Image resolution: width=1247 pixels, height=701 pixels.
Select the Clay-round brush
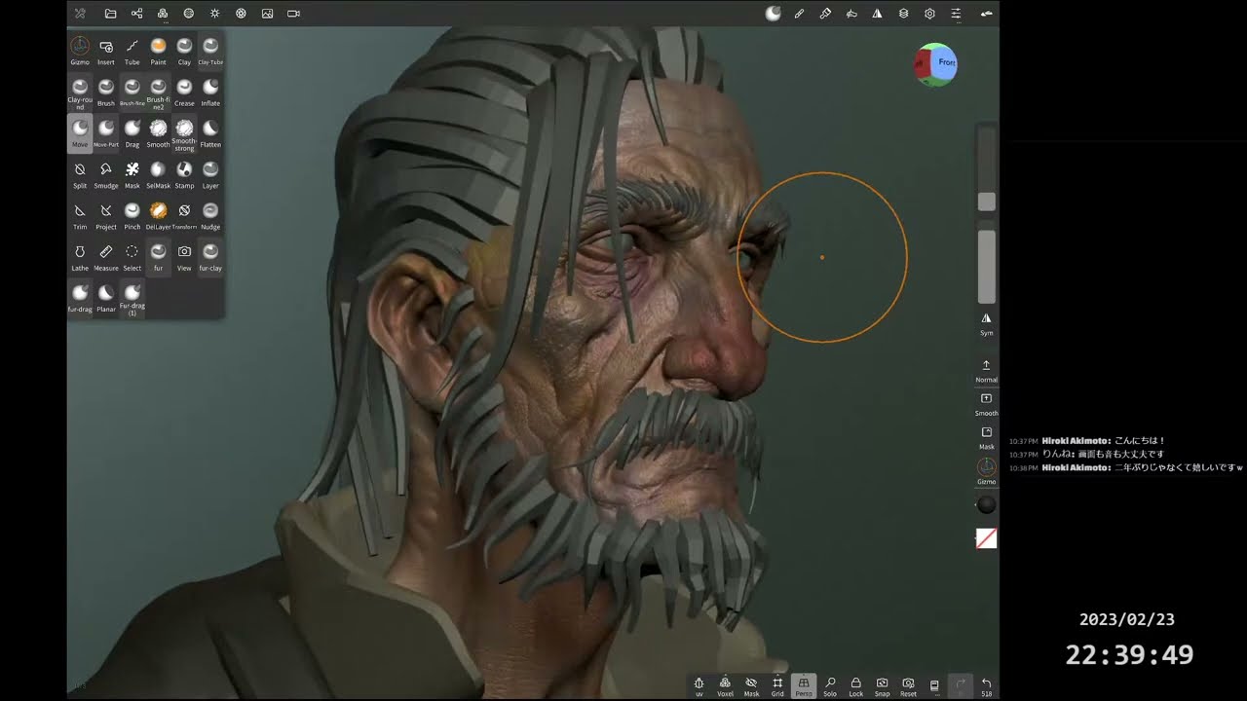tap(80, 92)
